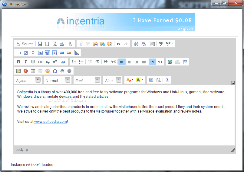This screenshot has height=172, width=244.
Task: Open the Text Color picker
Action: (130, 80)
